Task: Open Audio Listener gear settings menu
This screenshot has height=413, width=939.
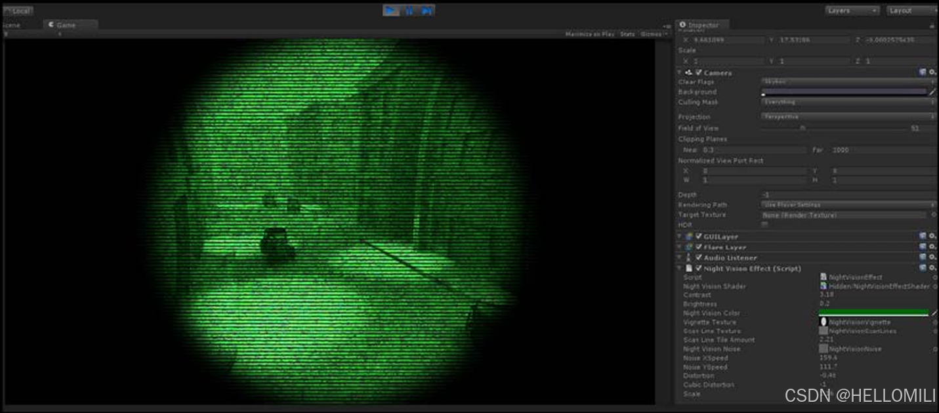Action: coord(932,257)
